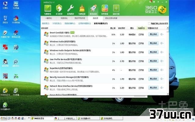The height and width of the screenshot is (122, 195).
Task: Expand quick launch chevron in taskbar
Action: 29,118
